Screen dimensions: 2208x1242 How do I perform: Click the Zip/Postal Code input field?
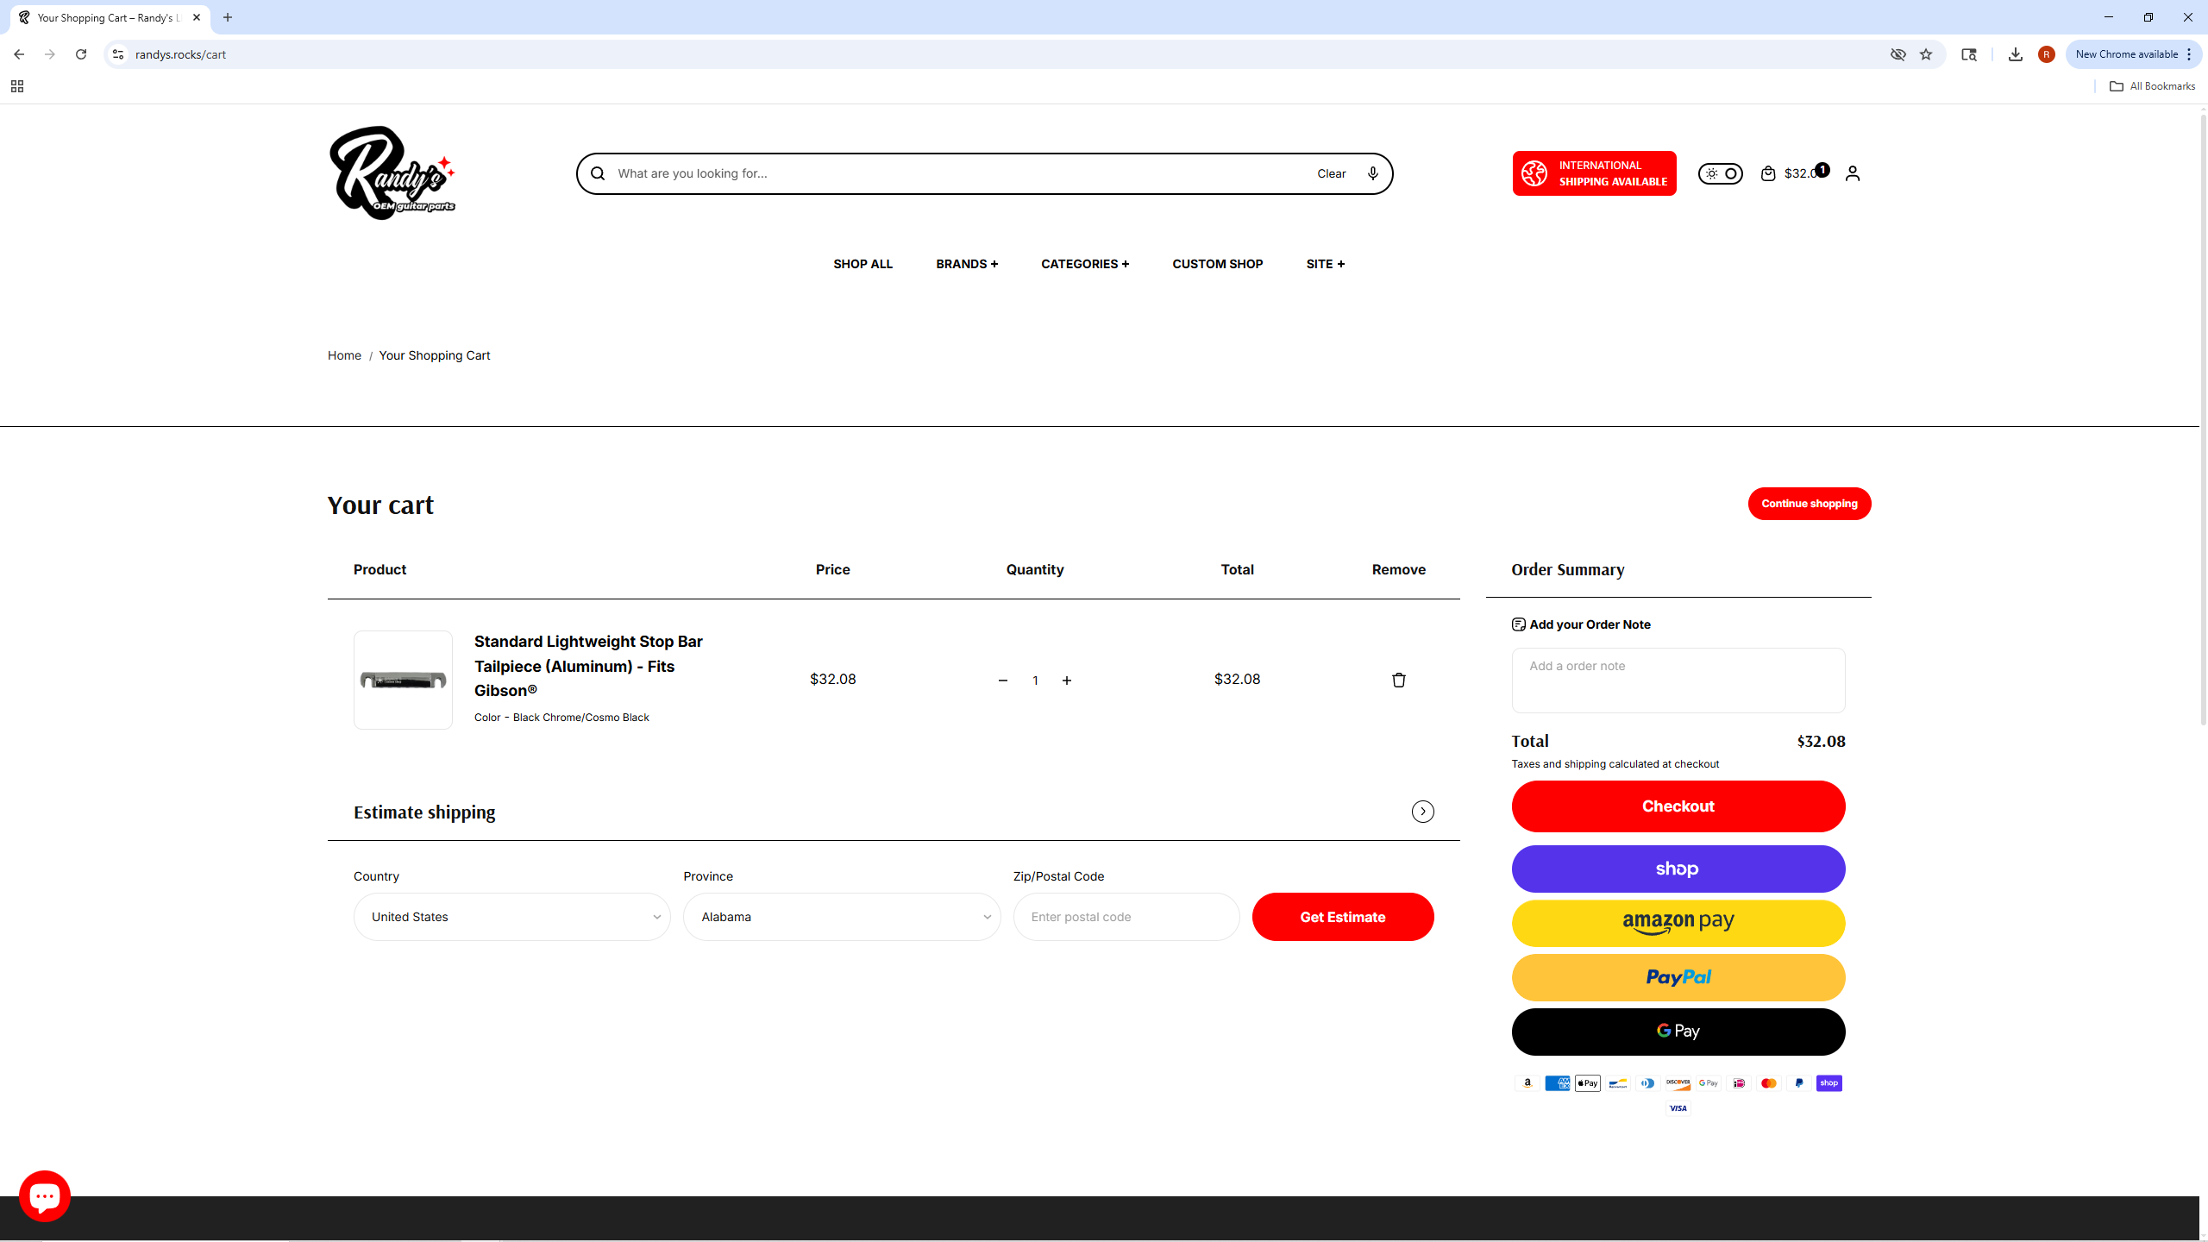(1126, 917)
